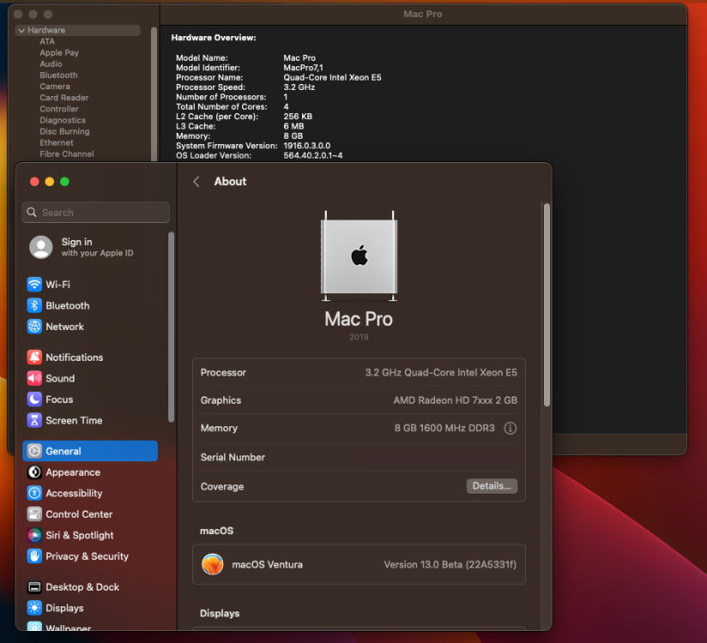Image resolution: width=707 pixels, height=643 pixels.
Task: Focus the Search field in System Settings
Action: click(x=95, y=213)
